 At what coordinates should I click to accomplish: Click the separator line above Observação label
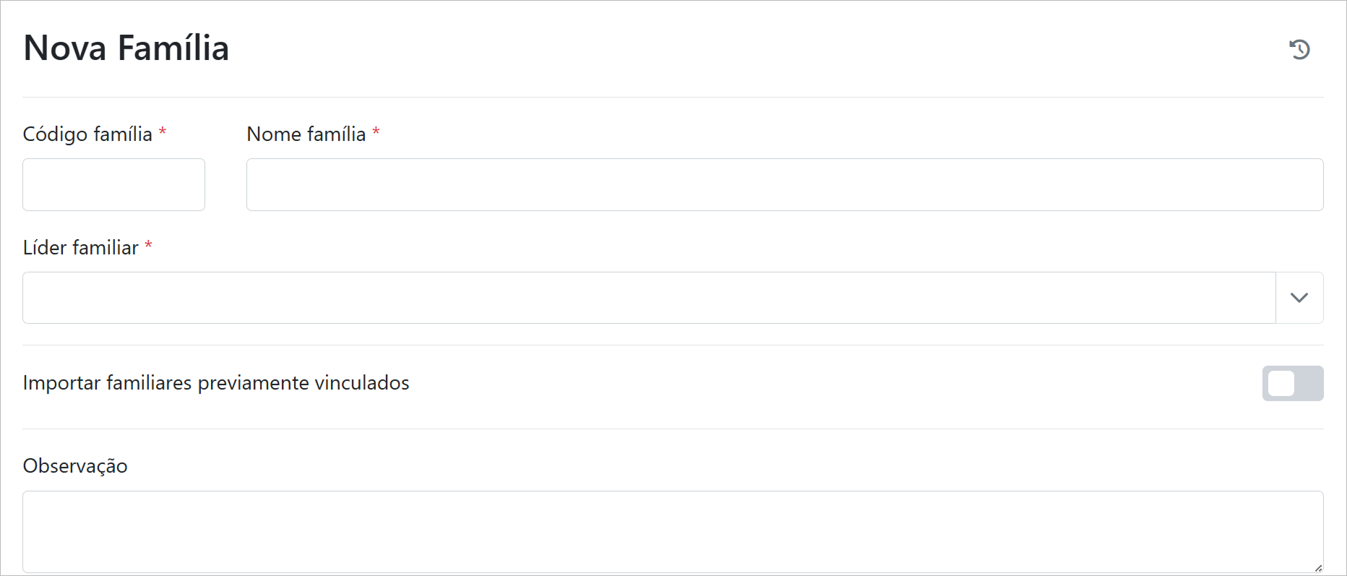[x=672, y=429]
